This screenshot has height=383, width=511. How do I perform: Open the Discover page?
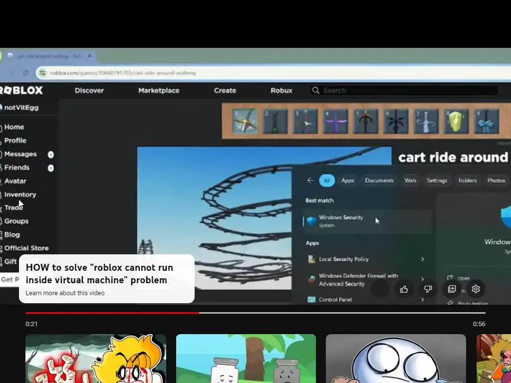pos(89,91)
